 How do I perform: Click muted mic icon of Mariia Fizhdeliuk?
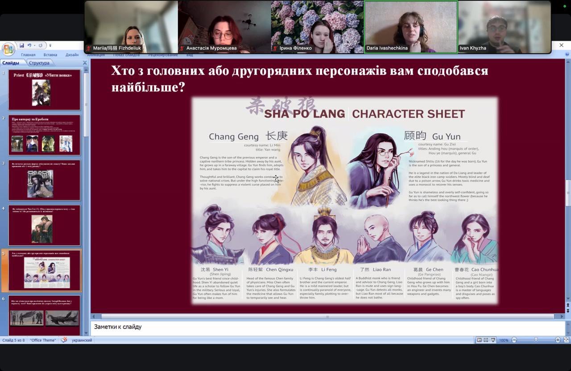[x=89, y=48]
